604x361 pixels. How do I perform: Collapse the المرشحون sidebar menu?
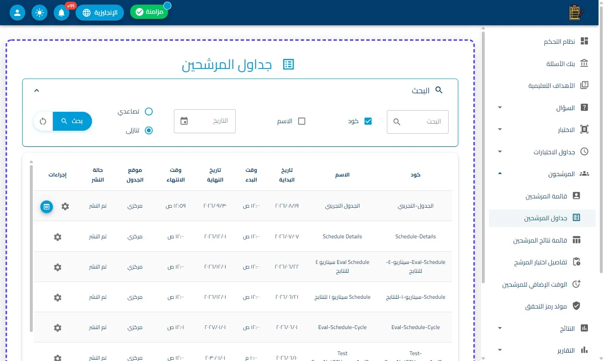[x=542, y=174]
